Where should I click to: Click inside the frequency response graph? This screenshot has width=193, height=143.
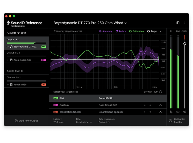105,61
